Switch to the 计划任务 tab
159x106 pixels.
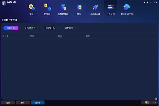click(x=69, y=28)
